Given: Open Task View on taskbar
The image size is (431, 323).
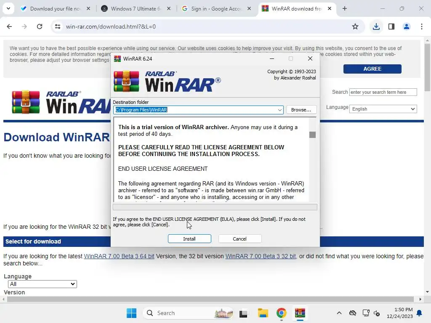Looking at the screenshot, I should coord(243,313).
